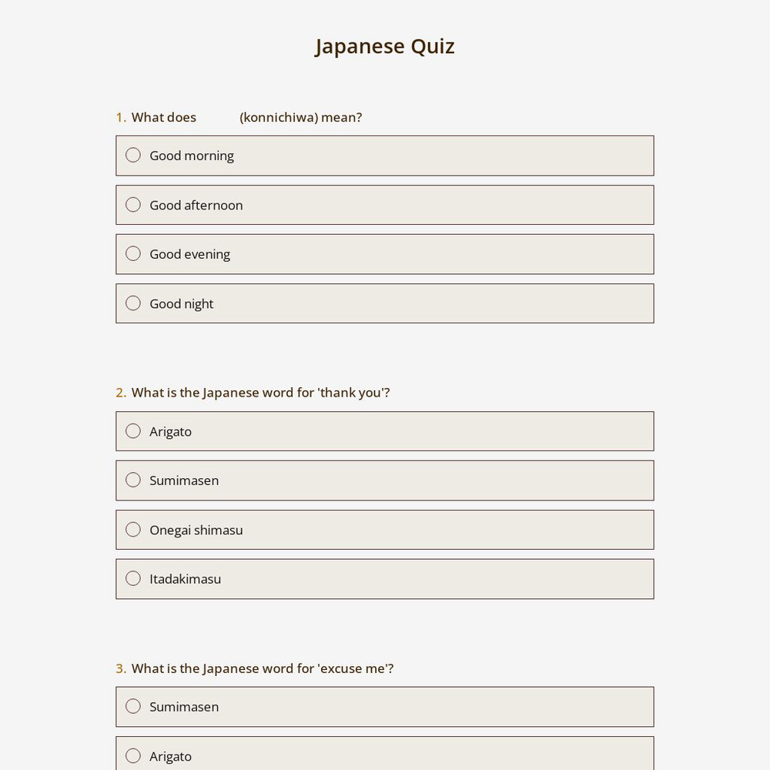Click the 'Onegai shimasu' answer row
770x770 pixels.
[385, 529]
